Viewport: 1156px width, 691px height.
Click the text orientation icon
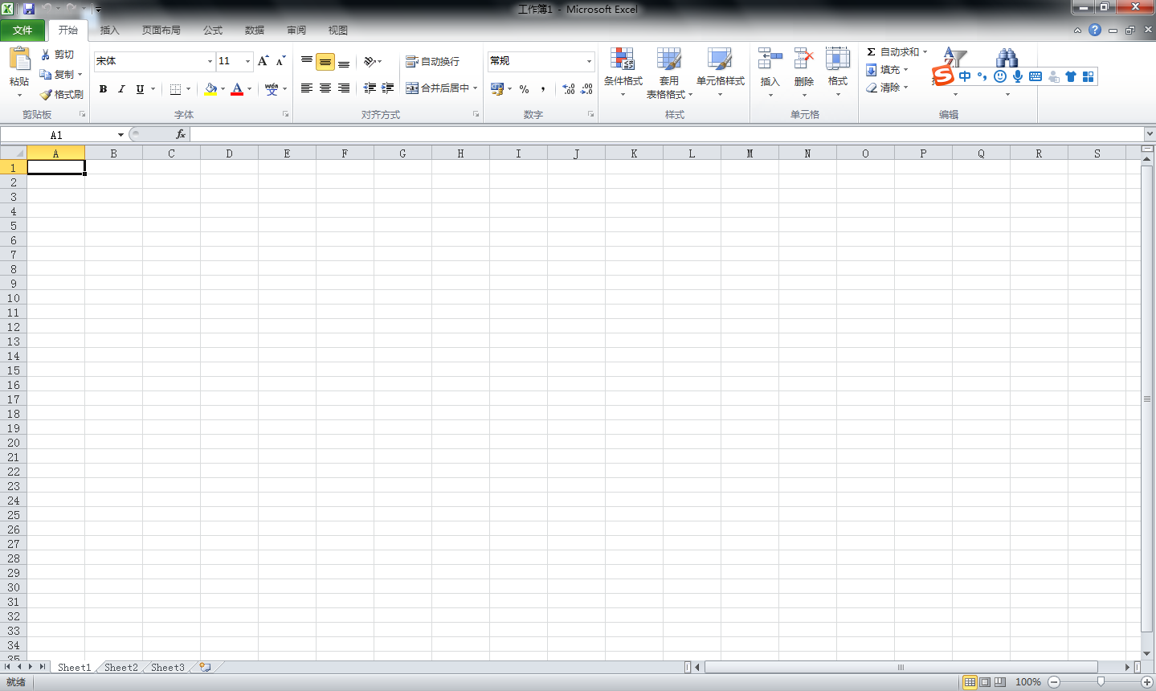tap(370, 61)
